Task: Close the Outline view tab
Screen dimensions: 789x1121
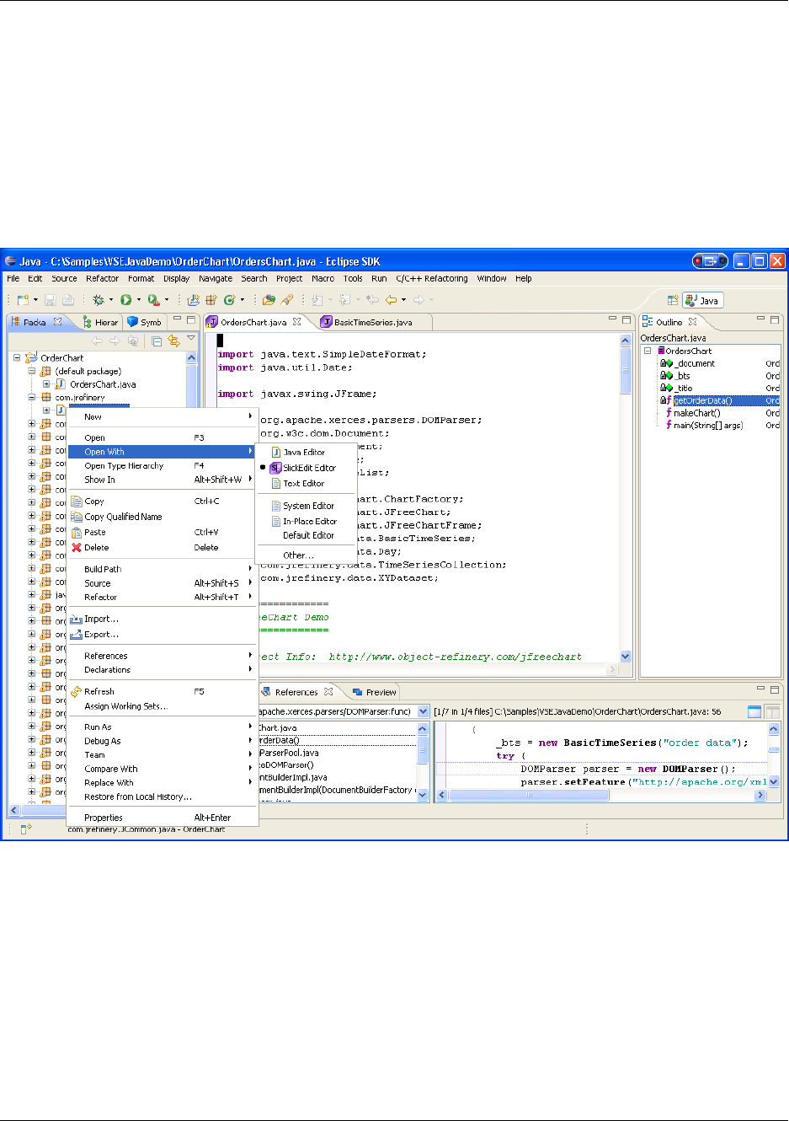Action: tap(692, 322)
